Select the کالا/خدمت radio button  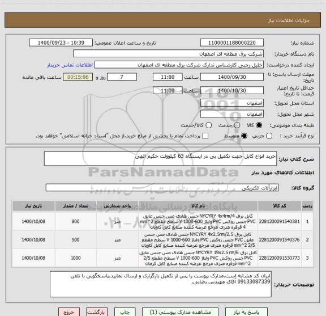208,125
